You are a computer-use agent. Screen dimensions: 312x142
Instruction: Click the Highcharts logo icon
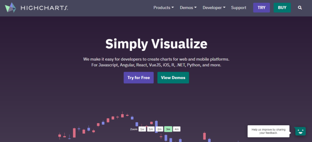11,7
